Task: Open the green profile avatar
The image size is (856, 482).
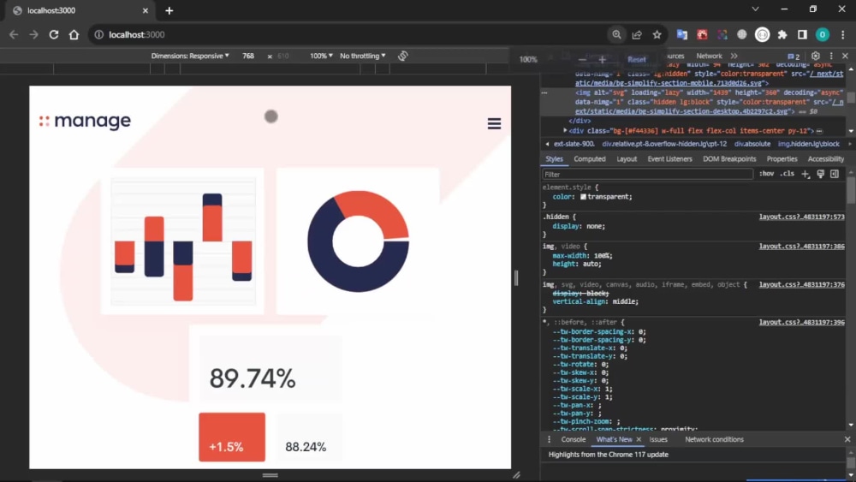Action: [x=822, y=34]
